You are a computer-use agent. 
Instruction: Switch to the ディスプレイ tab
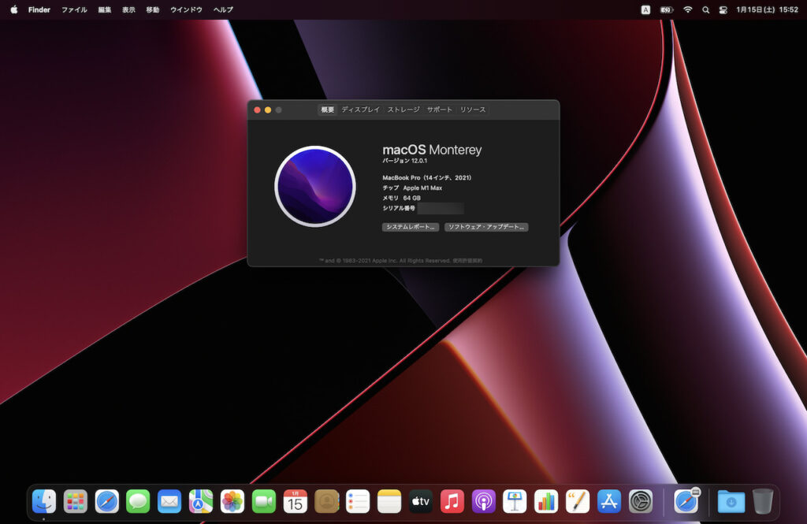[361, 110]
